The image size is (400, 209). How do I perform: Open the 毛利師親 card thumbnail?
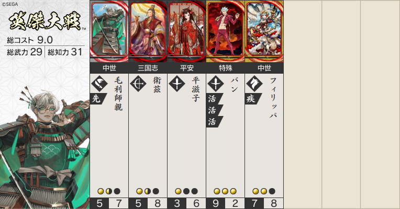point(109,31)
